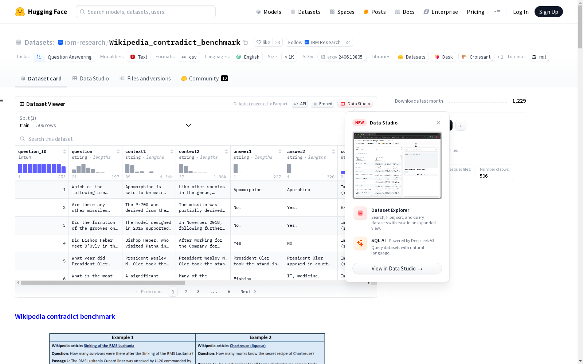
Task: Open the ibm-research organization link
Action: tap(85, 42)
